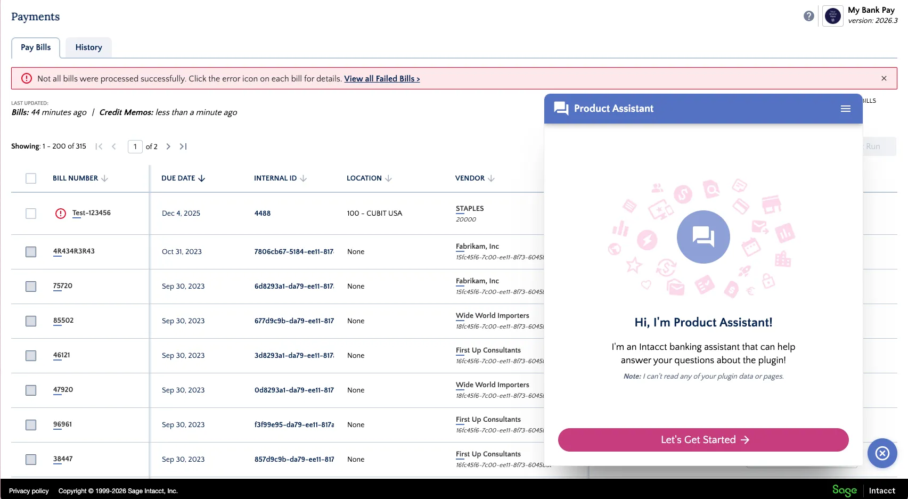908x499 pixels.
Task: Select the checkbox for bill 75720
Action: click(x=31, y=287)
